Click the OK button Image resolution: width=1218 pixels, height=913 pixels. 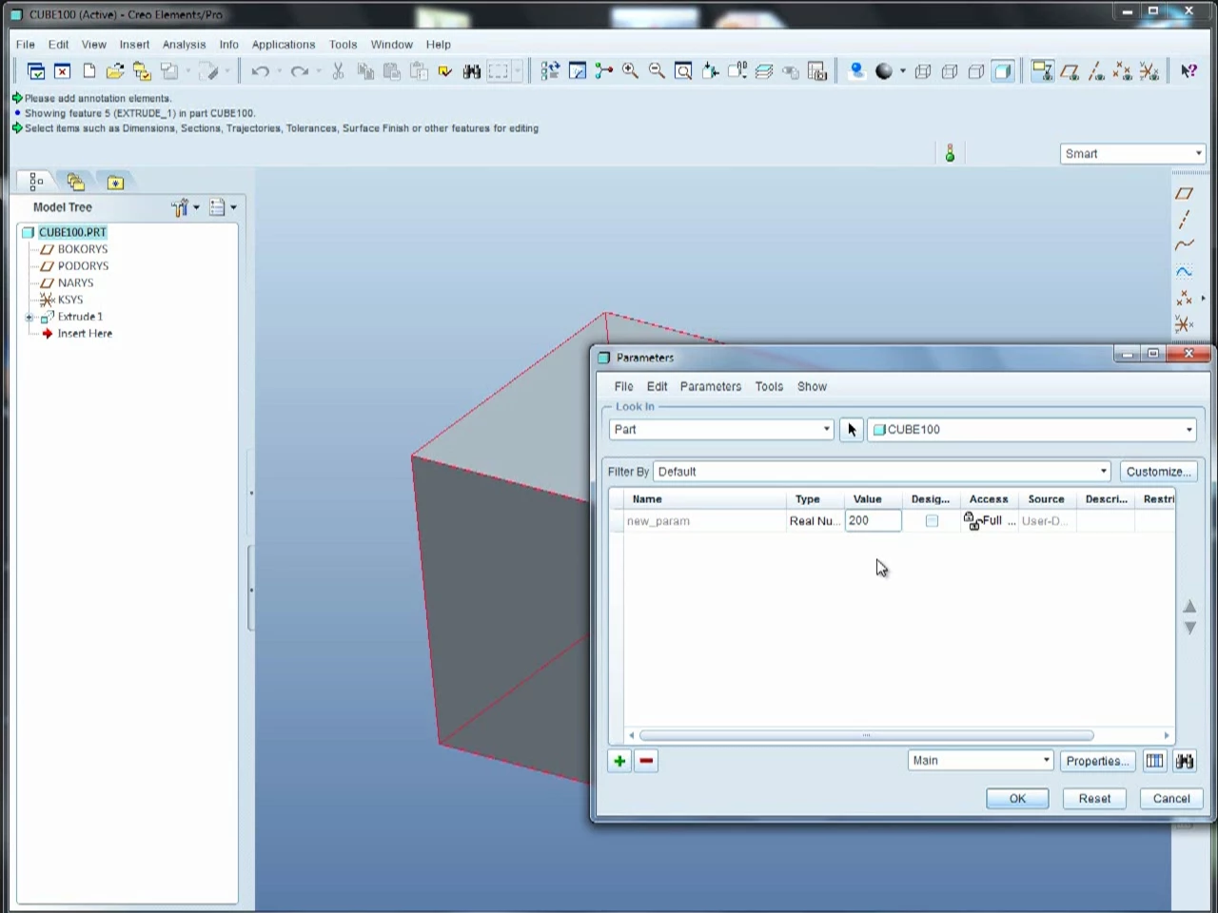click(1017, 799)
